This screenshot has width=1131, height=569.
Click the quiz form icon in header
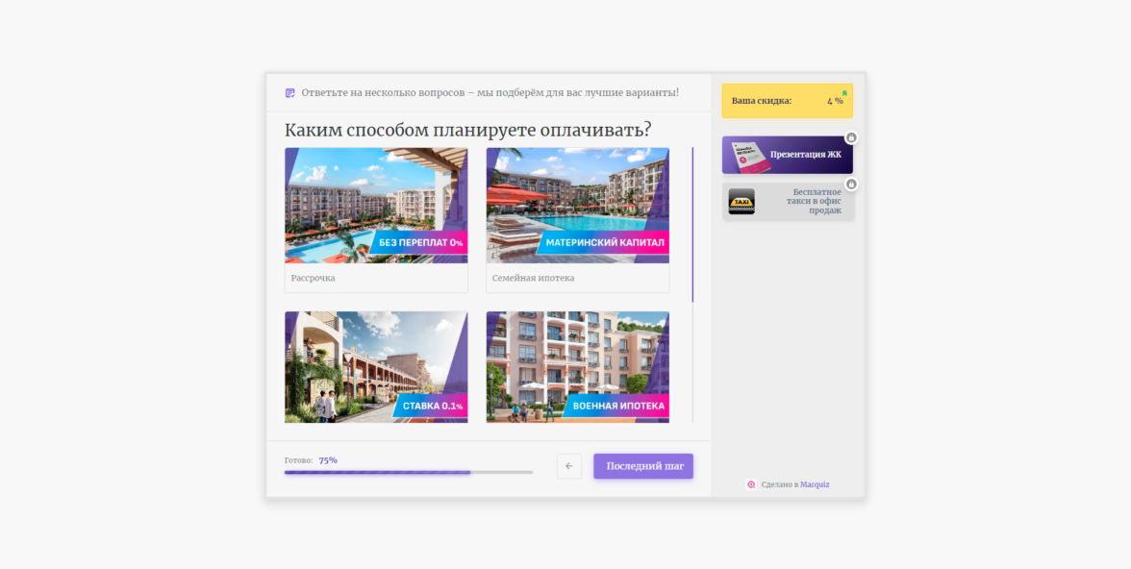[x=290, y=93]
